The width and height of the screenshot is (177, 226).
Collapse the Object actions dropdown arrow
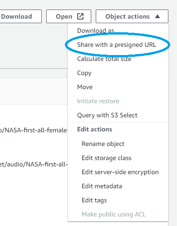click(157, 16)
